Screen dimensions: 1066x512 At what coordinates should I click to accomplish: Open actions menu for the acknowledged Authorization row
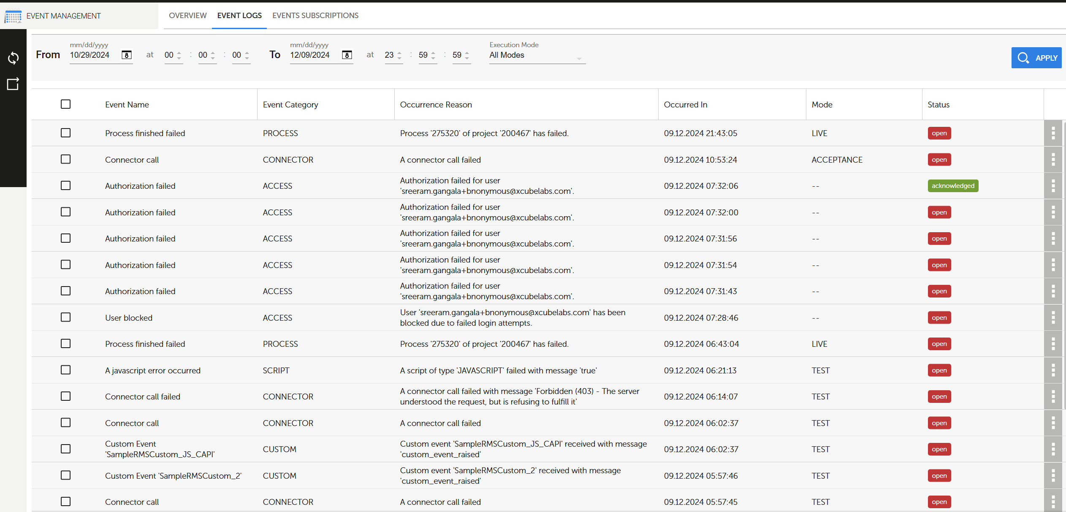coord(1053,186)
